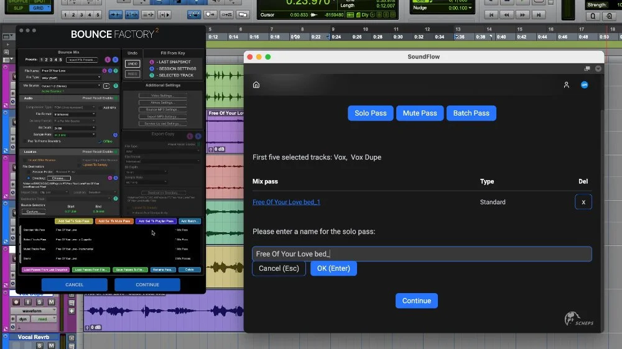
Task: Click Bounce Factory CANCEL button
Action: coord(74,284)
